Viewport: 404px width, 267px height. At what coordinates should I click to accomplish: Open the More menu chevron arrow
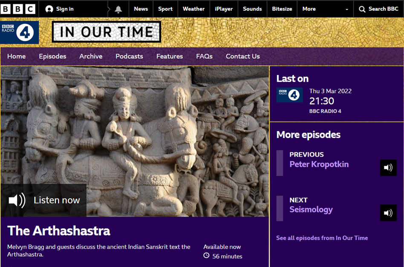point(347,9)
